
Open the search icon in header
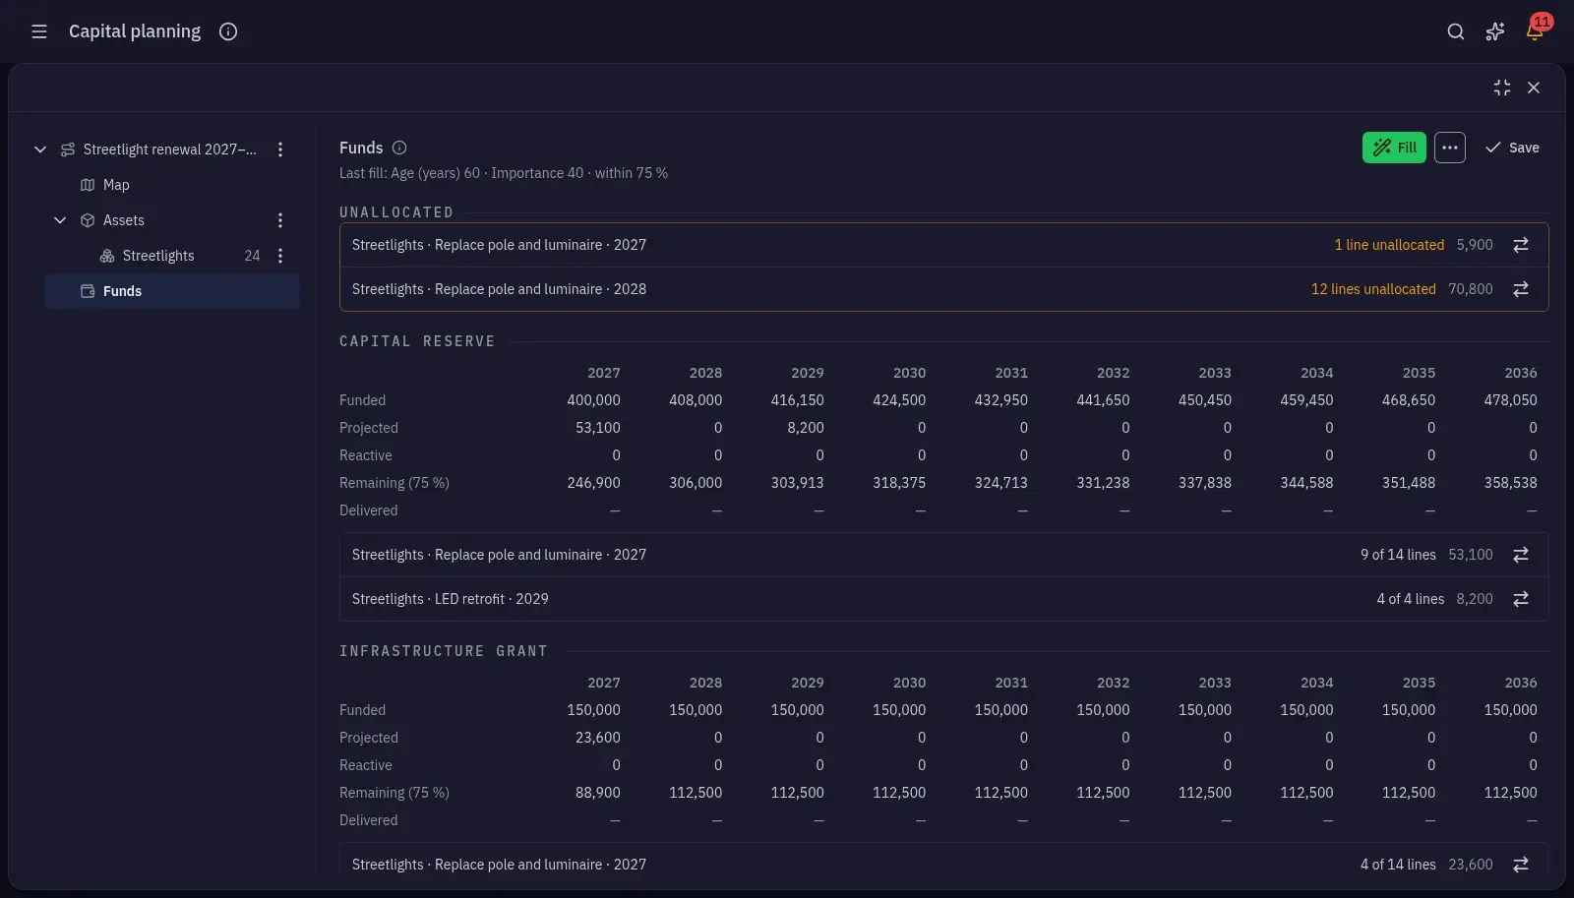[1456, 31]
